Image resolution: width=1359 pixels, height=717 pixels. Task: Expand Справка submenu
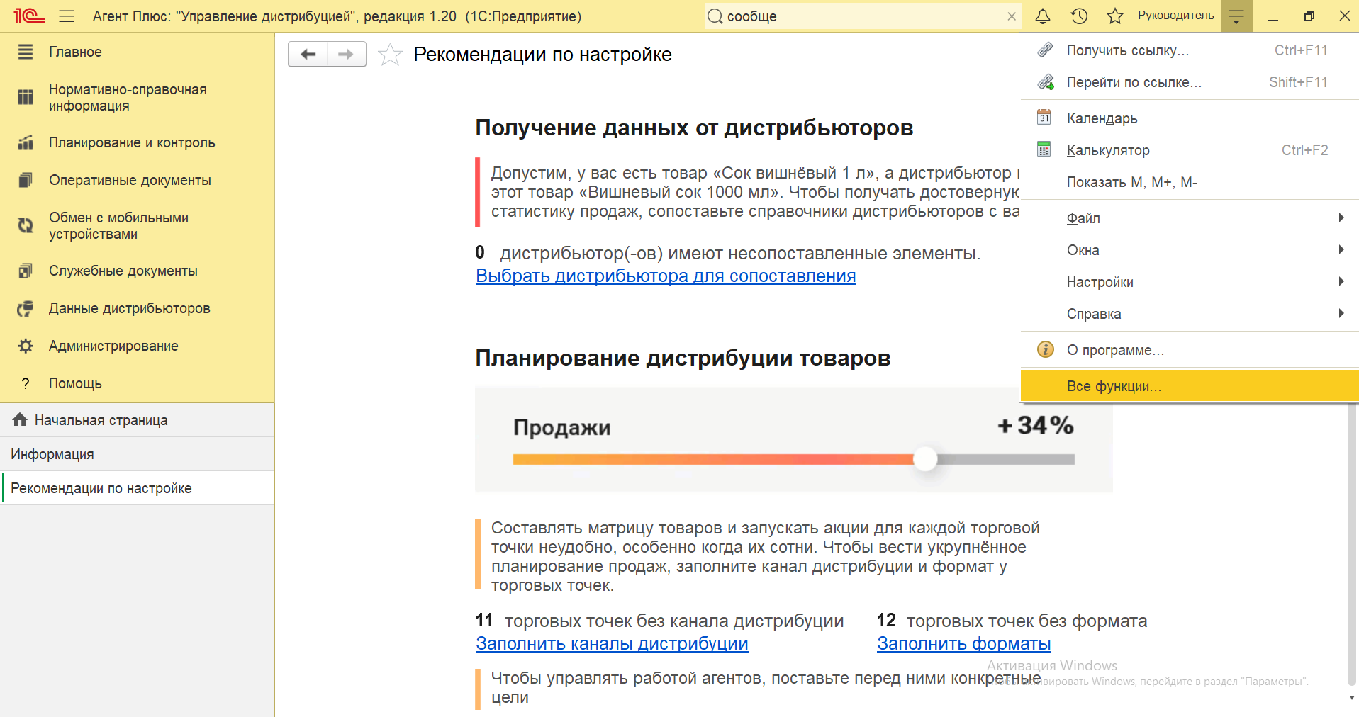point(1189,314)
